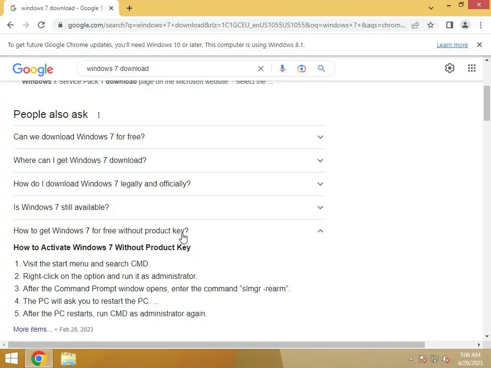Show hidden tray icons arrow
The image size is (491, 368).
click(x=411, y=359)
